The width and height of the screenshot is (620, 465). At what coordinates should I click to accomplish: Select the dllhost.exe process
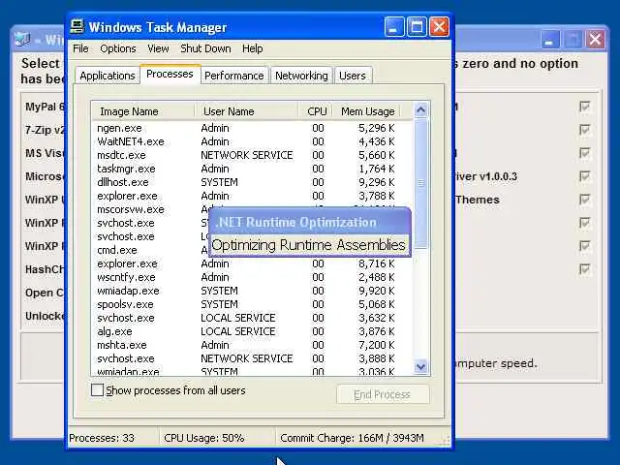point(252,182)
